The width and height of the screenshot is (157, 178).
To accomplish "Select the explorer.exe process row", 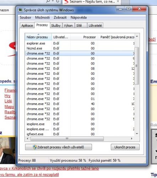I will (x=80, y=43).
